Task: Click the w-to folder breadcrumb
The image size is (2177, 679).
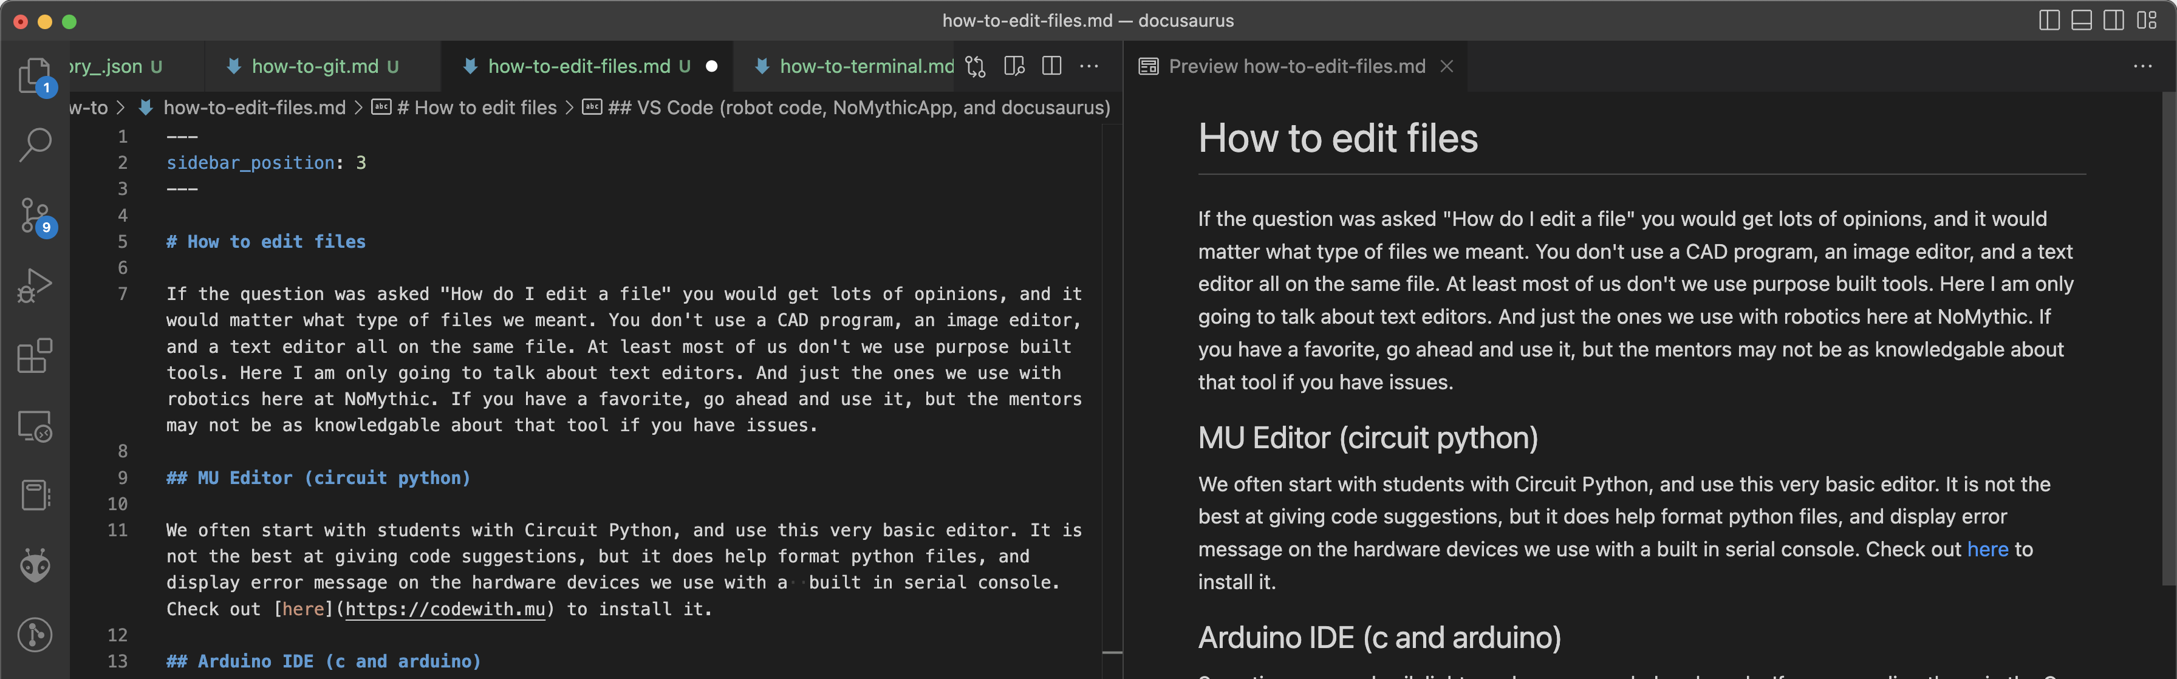Action: 89,108
